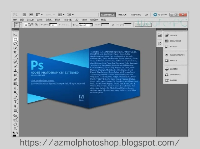This screenshot has width=200, height=149.
Task: Toggle the Anti-alias checkbox
Action: pos(60,25)
